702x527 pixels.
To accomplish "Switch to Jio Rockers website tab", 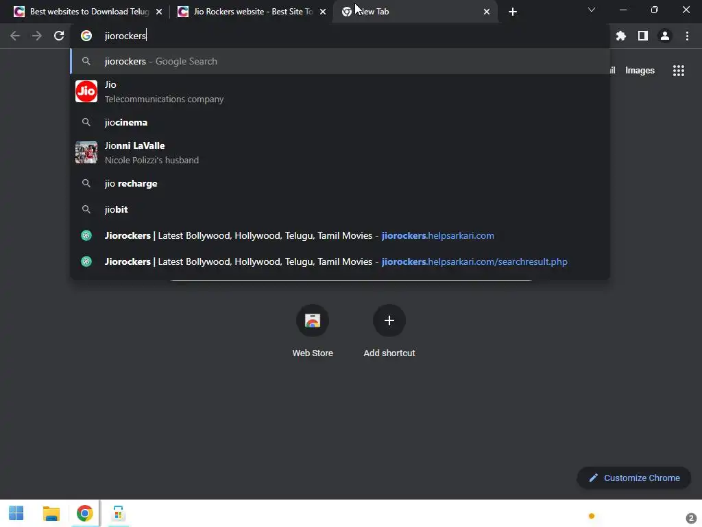I will point(251,12).
